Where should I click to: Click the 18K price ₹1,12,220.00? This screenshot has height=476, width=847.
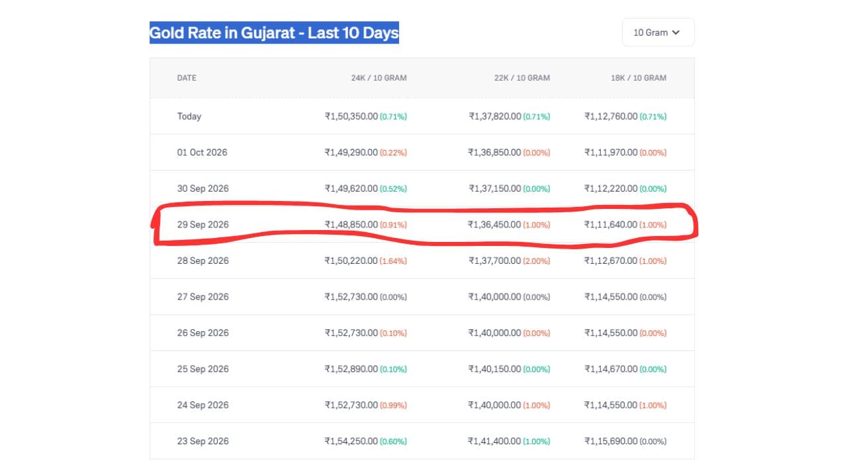611,188
